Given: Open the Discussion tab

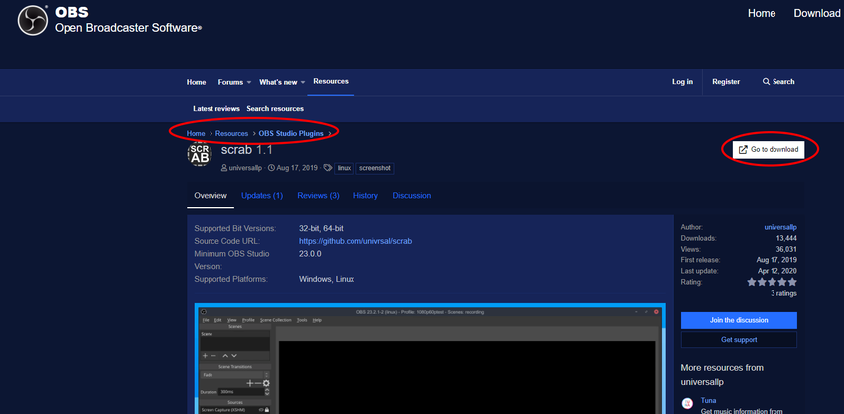Looking at the screenshot, I should coord(412,196).
